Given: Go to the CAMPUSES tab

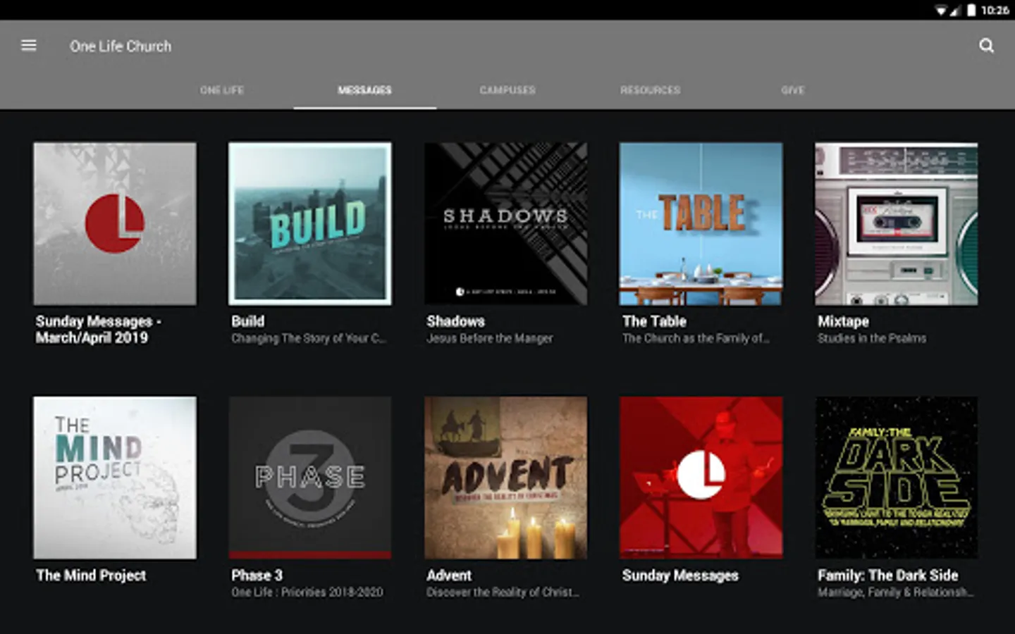Looking at the screenshot, I should [508, 90].
